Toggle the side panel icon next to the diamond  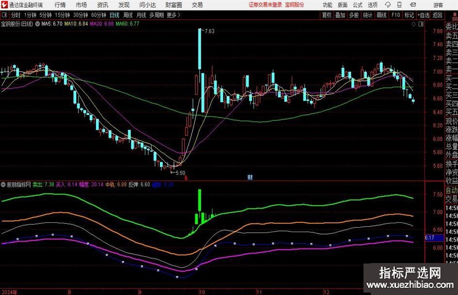421,24
